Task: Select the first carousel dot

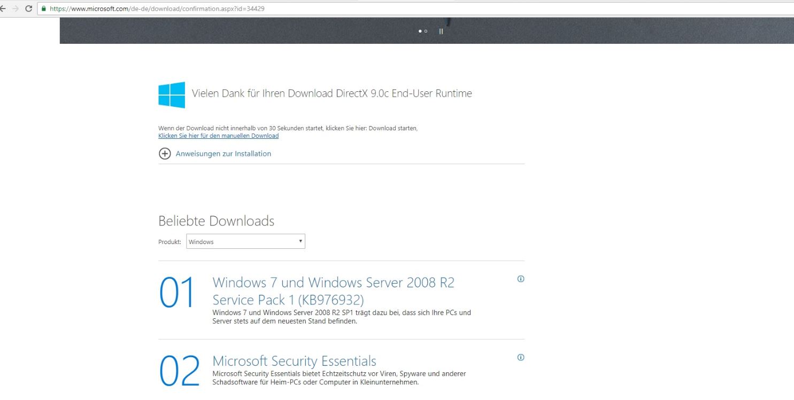Action: point(420,31)
